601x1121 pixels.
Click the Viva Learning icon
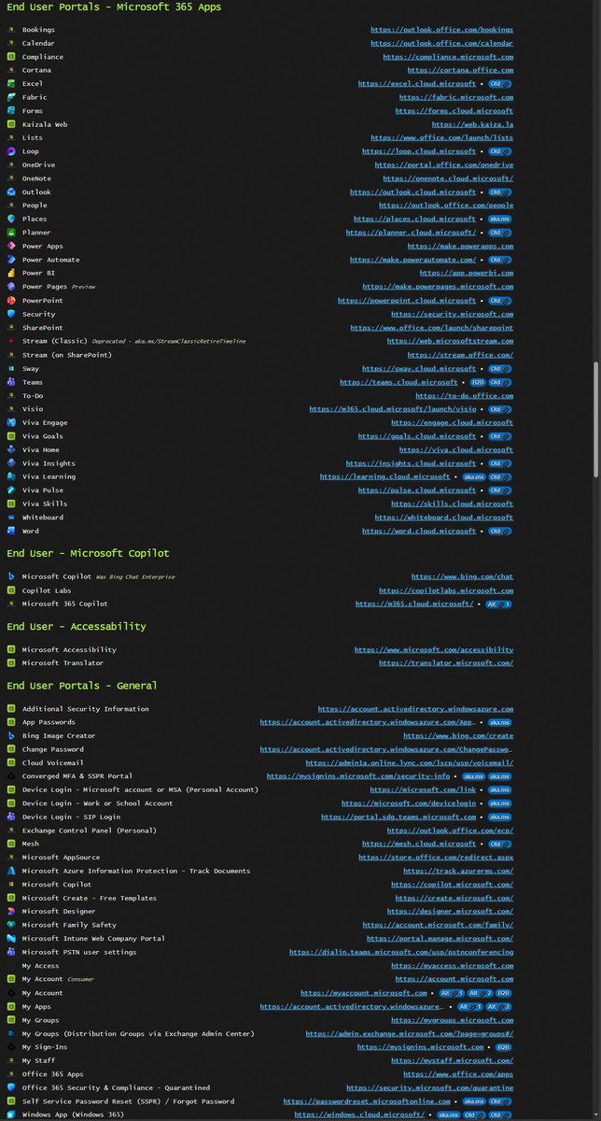pos(11,476)
